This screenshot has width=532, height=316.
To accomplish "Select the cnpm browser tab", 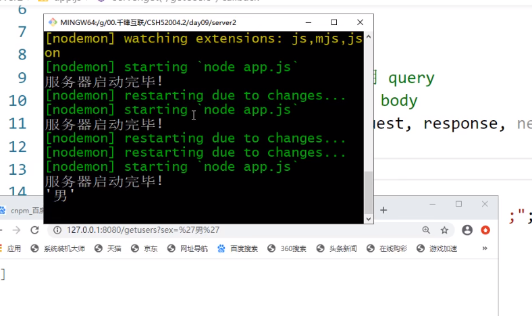I will 22,211.
